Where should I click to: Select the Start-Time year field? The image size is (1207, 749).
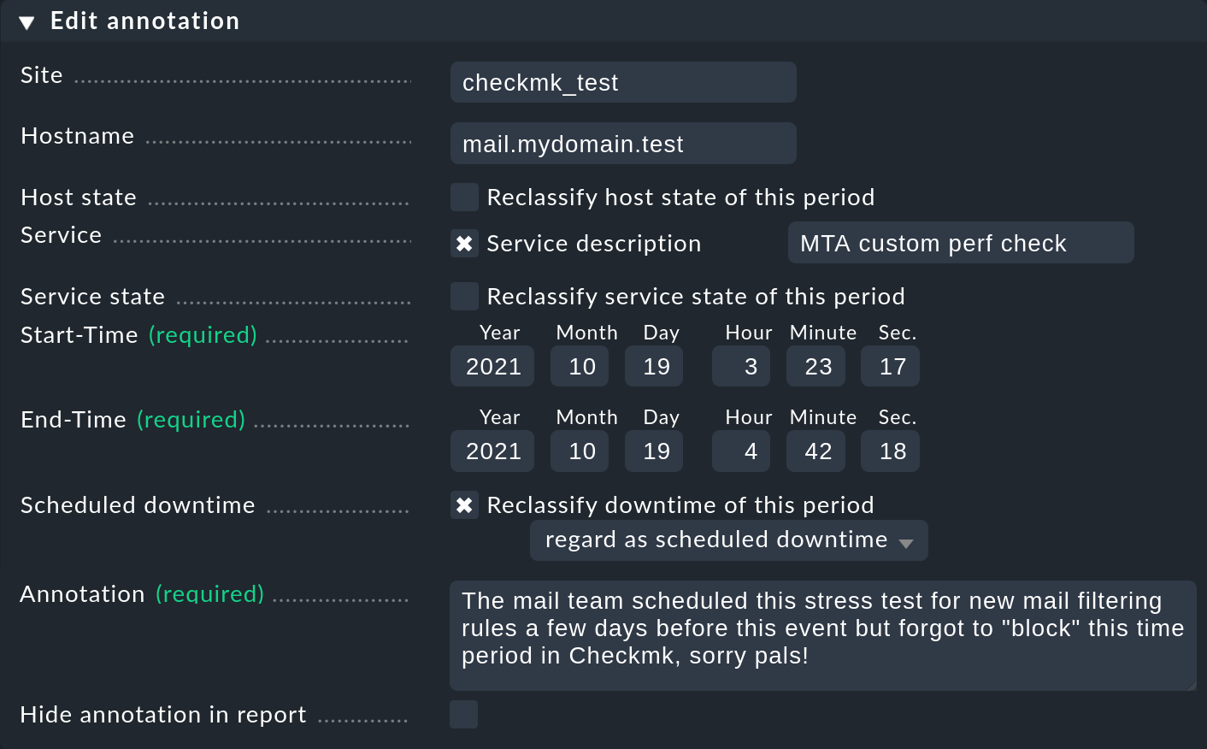pos(492,366)
